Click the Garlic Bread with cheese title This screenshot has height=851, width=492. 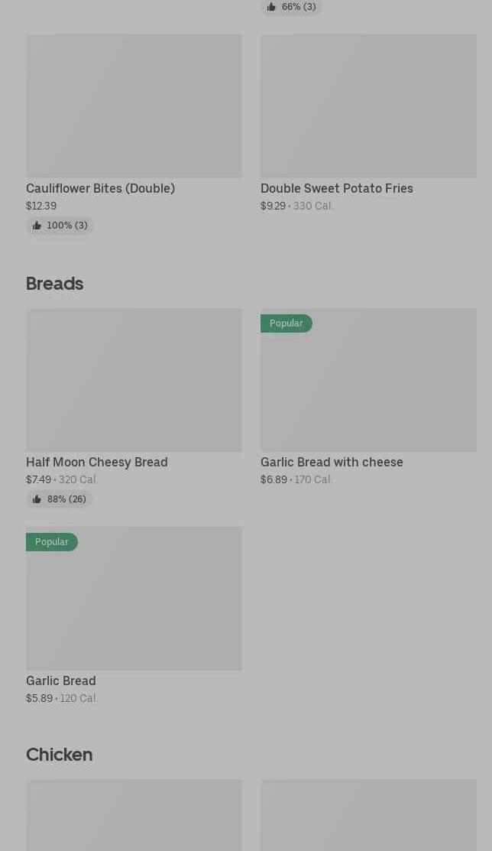click(332, 462)
